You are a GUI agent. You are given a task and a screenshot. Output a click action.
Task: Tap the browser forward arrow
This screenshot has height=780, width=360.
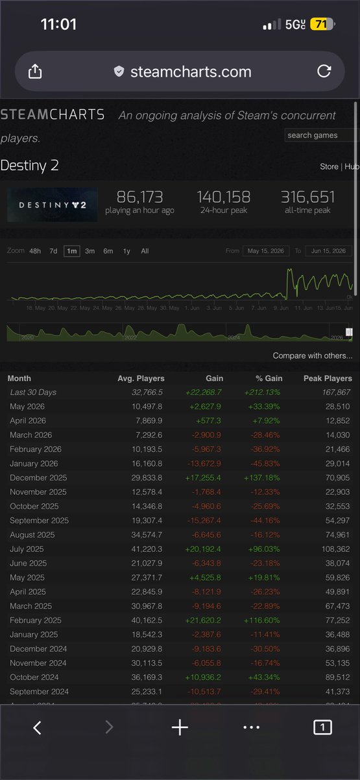tap(108, 728)
